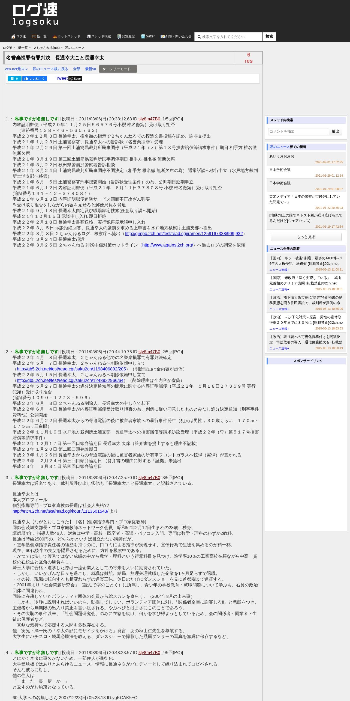Viewport: 350px width, 701px height.
Task: Click the もっと見る button
Action: [306, 237]
